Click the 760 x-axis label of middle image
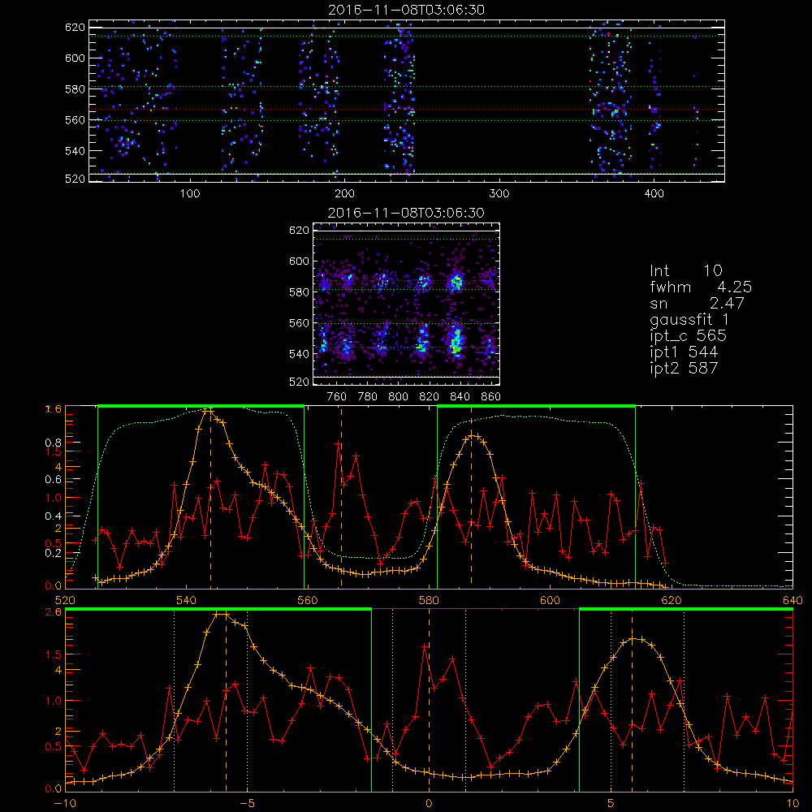This screenshot has height=812, width=812. click(337, 397)
